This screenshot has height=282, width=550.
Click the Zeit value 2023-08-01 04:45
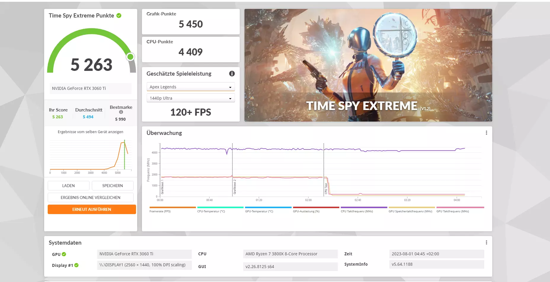pos(437,254)
